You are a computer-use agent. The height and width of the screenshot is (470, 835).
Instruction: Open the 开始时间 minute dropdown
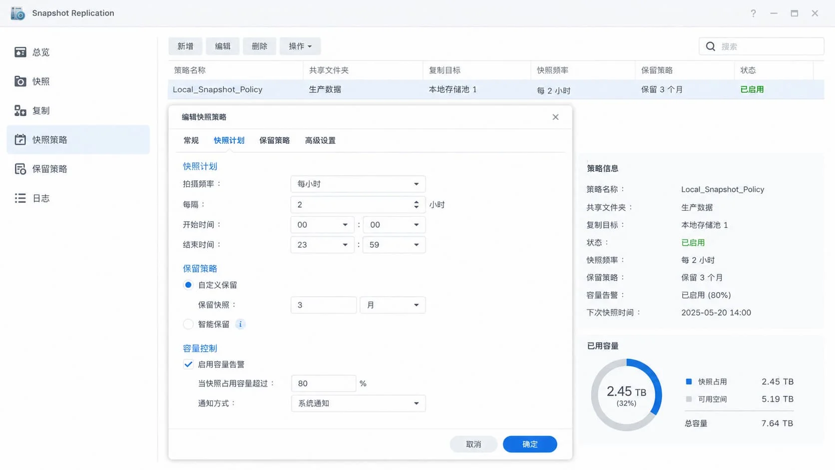click(394, 225)
